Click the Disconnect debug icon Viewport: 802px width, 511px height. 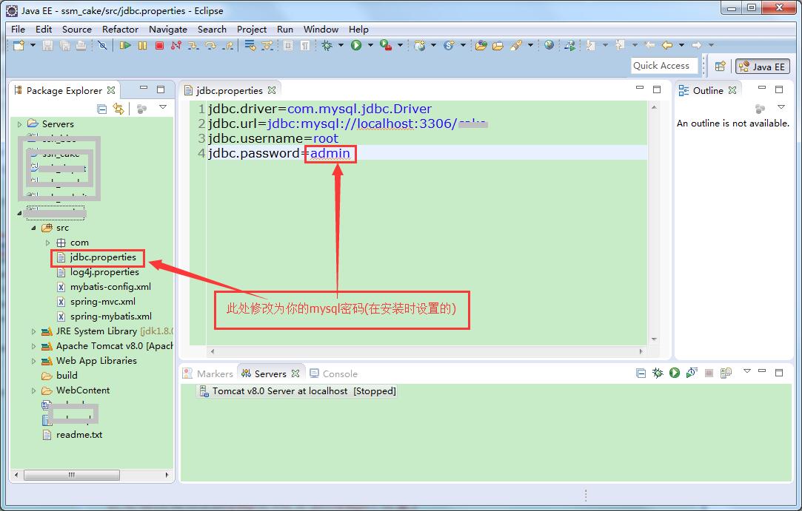[176, 45]
